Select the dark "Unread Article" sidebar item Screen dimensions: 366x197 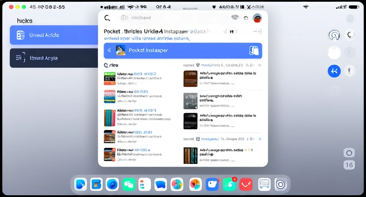pos(54,58)
